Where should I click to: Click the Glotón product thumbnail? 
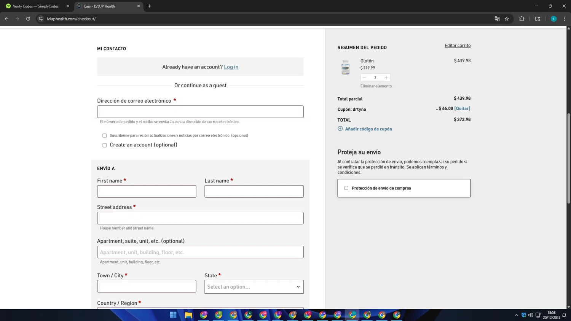point(345,67)
